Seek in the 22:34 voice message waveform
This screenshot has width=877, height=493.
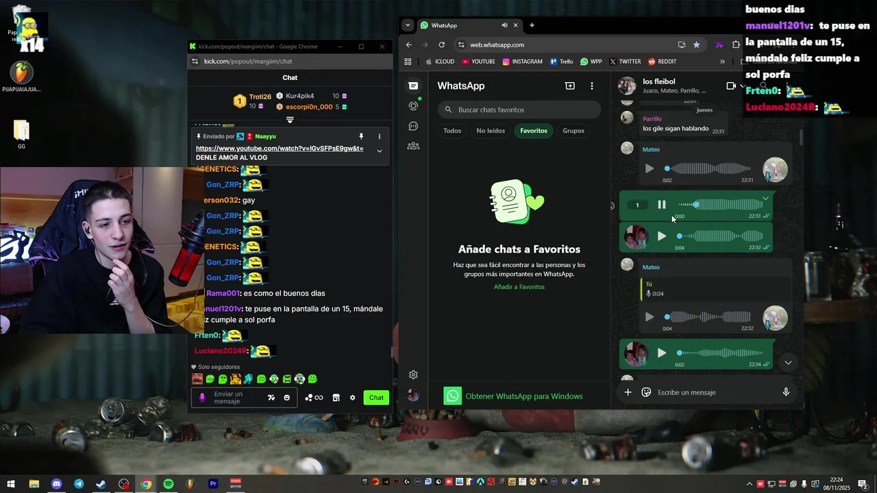click(721, 353)
